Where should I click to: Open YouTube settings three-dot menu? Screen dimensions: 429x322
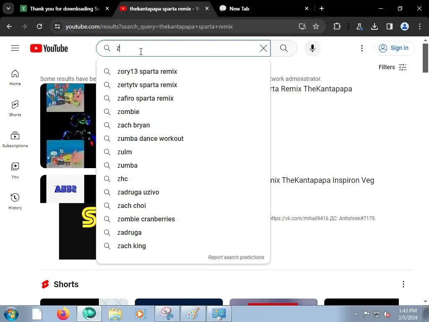click(362, 48)
